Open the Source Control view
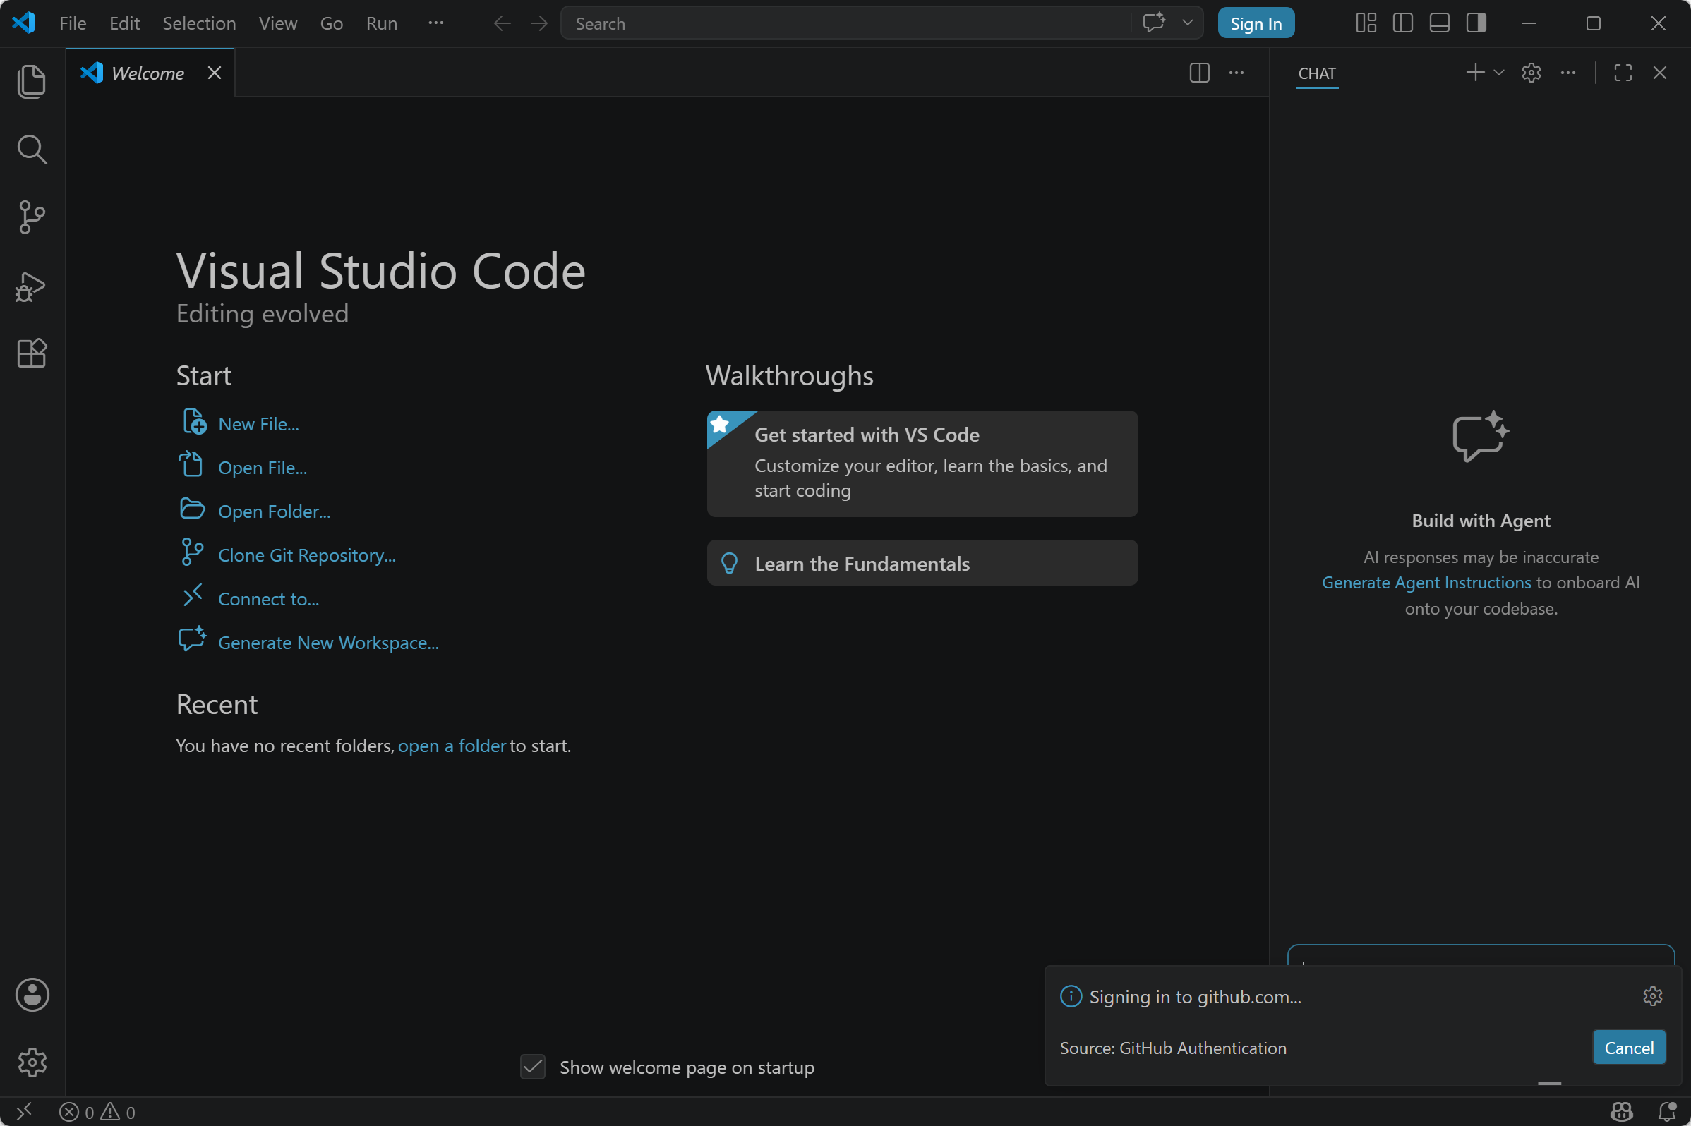The image size is (1691, 1126). pos(32,217)
